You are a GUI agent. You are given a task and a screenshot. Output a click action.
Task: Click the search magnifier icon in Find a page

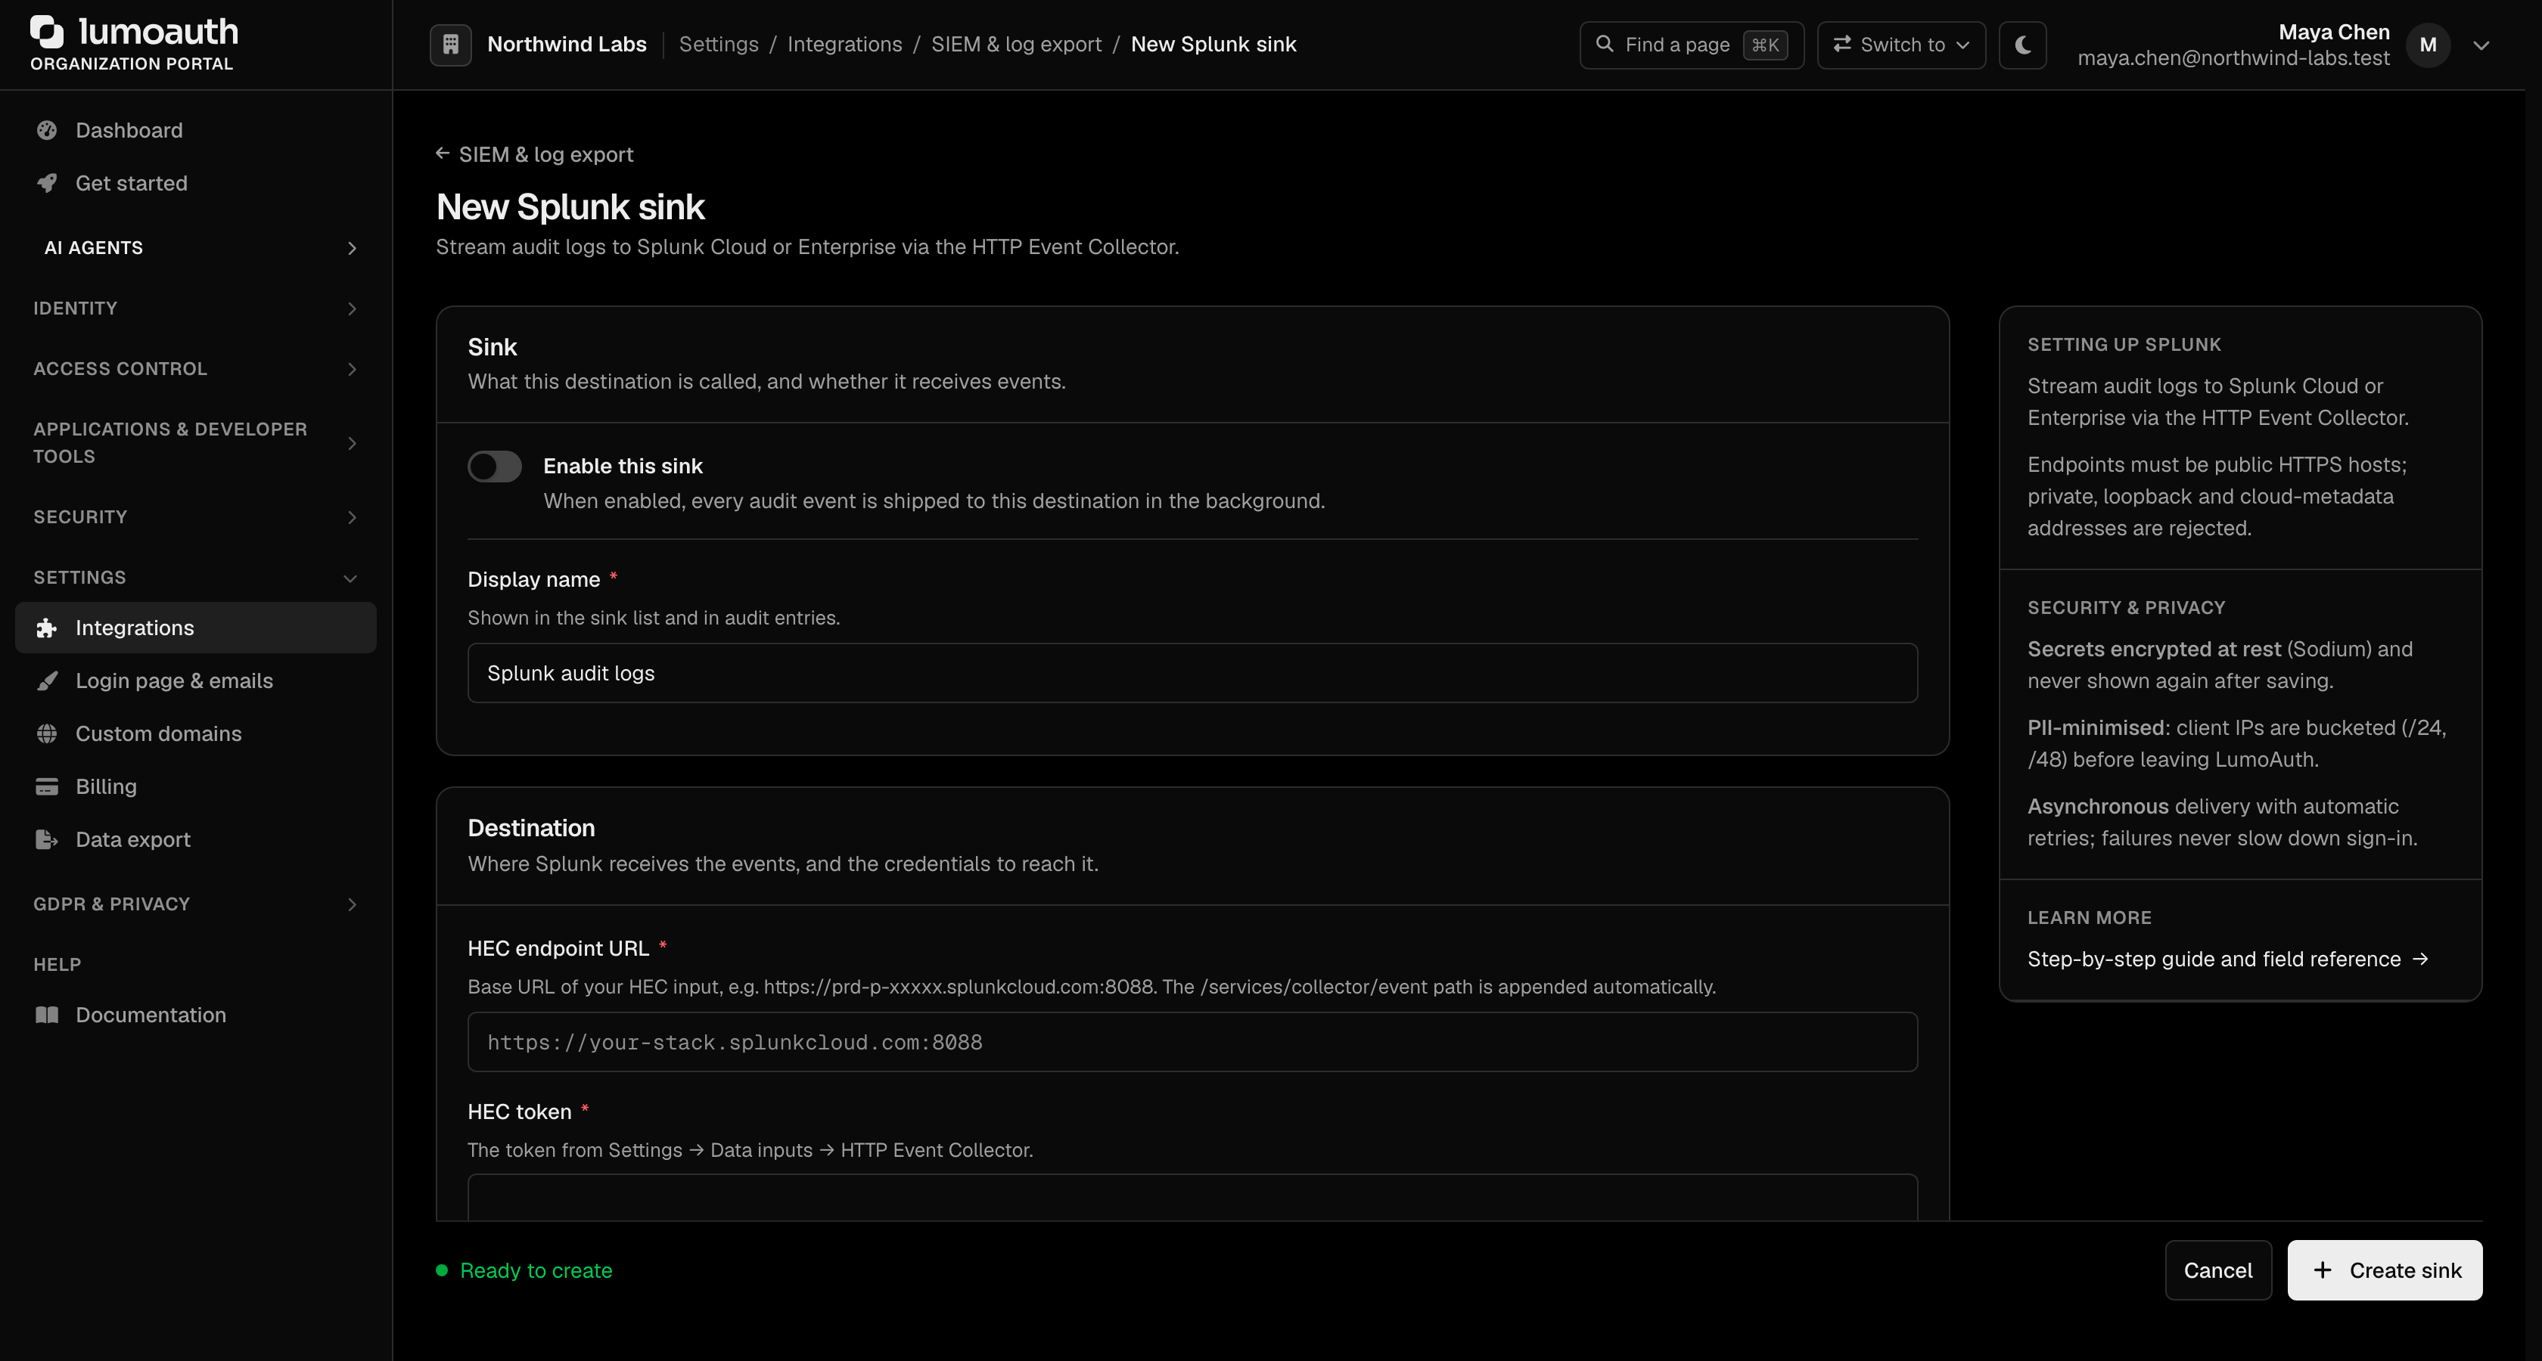[1605, 45]
